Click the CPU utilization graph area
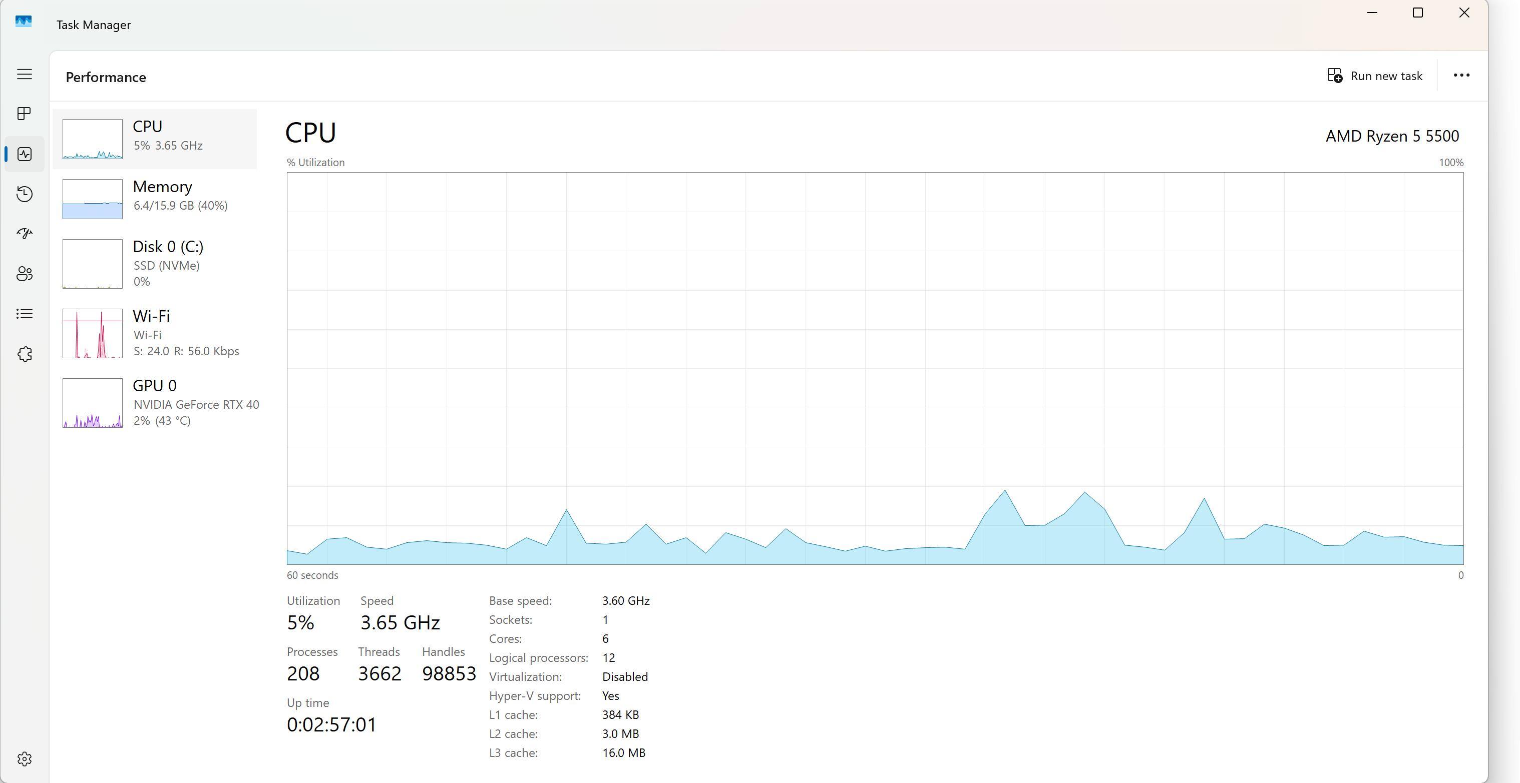This screenshot has height=783, width=1520. tap(875, 369)
